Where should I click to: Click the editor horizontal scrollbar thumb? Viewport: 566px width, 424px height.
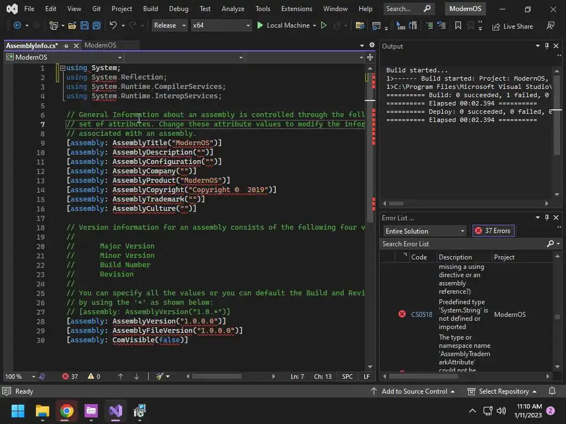coord(217,377)
